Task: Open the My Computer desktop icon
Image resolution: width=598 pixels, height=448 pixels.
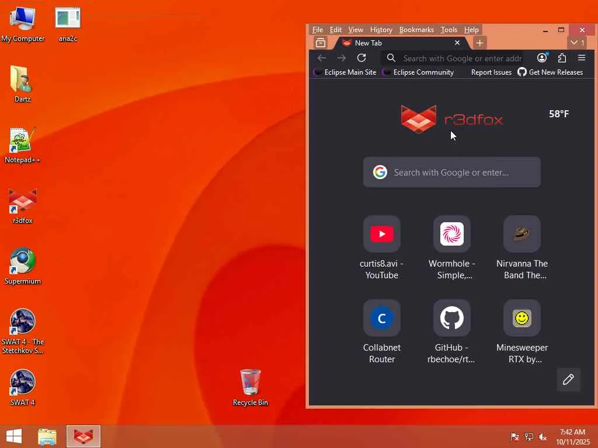Action: tap(23, 23)
